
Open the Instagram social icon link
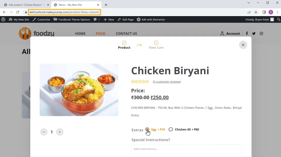click(261, 33)
